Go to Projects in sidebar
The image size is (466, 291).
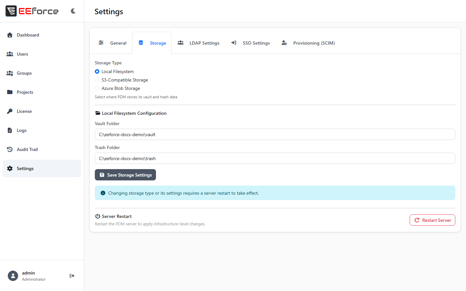click(42, 92)
